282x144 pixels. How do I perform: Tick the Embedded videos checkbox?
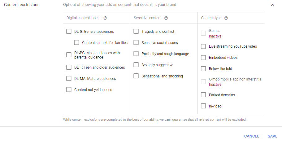click(x=203, y=58)
